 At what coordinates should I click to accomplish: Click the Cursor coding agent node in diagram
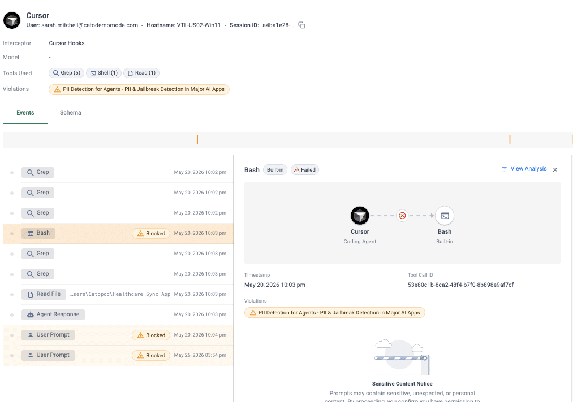coord(360,216)
